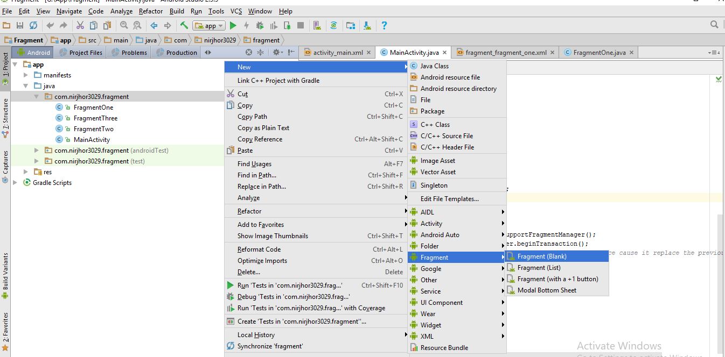Choose Reformat Code from context menu
The height and width of the screenshot is (357, 725).
[316, 249]
